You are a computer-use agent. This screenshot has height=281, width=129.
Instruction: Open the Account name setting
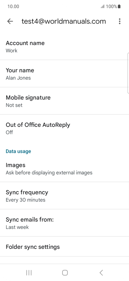point(64,47)
